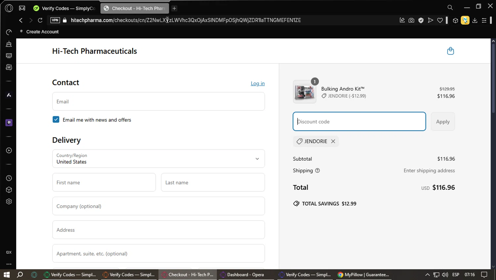Show hidden system tray icons
This screenshot has width=496, height=280.
click(428, 275)
